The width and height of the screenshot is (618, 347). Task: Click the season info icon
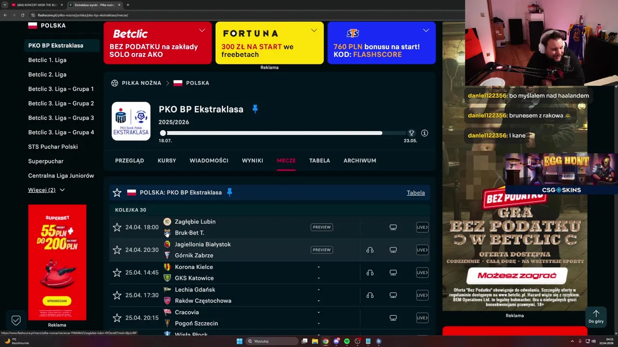click(424, 133)
